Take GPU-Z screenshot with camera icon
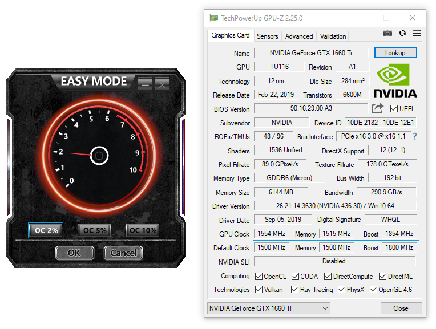 pos(387,33)
